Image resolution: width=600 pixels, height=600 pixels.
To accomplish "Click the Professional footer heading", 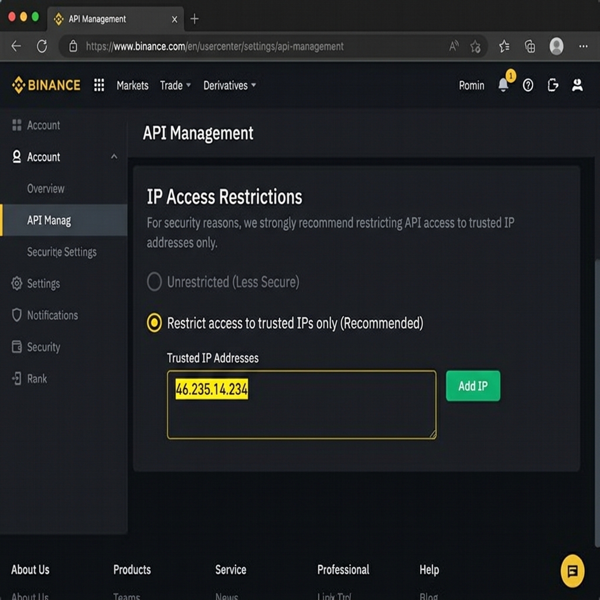I will pyautogui.click(x=343, y=570).
